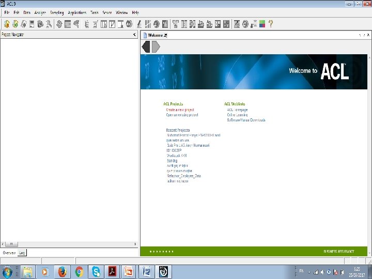Open the Applications menu
Viewport: 372px width, 279px height.
tap(77, 12)
